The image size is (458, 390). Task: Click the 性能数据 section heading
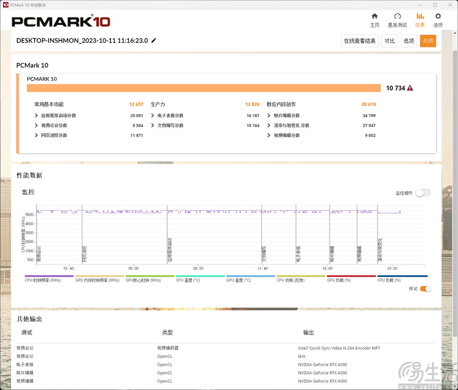(29, 175)
